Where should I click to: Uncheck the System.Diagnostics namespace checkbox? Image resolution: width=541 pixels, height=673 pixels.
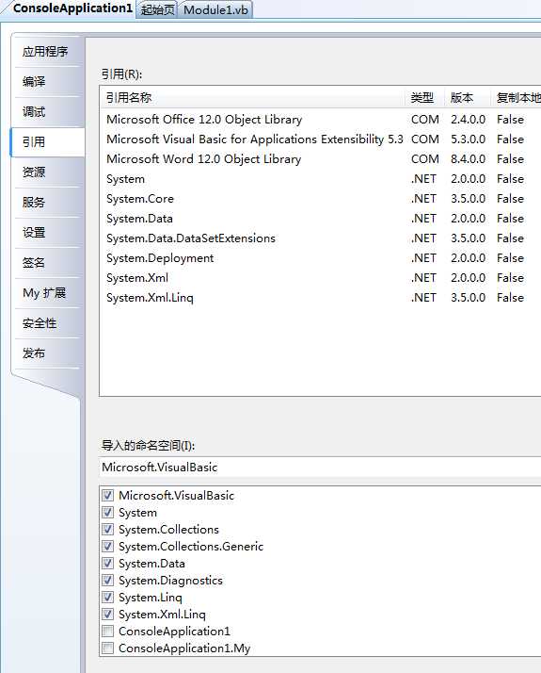(x=108, y=581)
